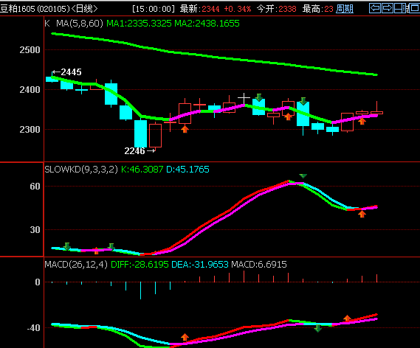The height and width of the screenshot is (348, 420).
Task: Click the orange buy arrow in SLOWKD near 45
Action: point(362,214)
